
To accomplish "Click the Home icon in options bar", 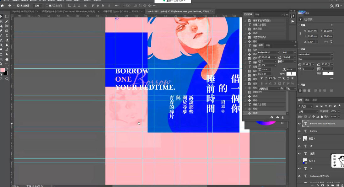I will 3,6.
